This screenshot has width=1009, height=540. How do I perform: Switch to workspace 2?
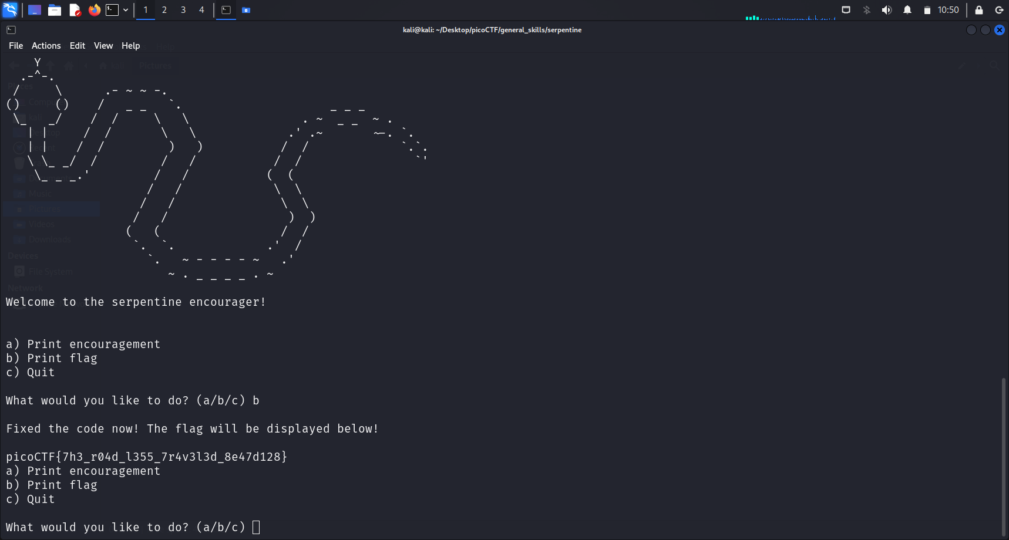tap(164, 10)
